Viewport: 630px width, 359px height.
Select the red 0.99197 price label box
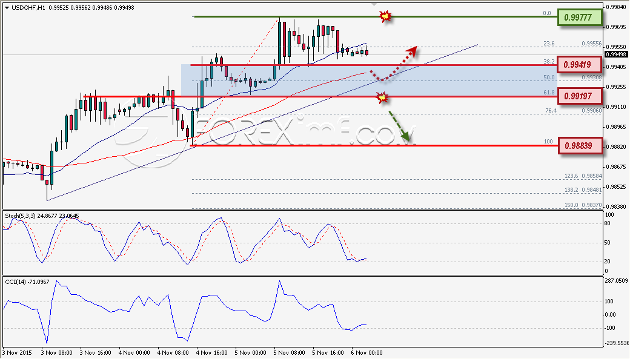point(580,96)
